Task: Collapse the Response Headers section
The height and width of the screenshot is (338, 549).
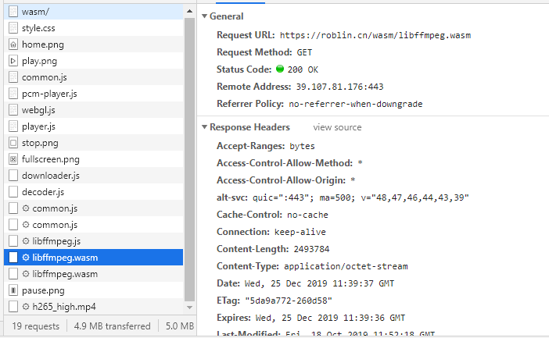Action: pyautogui.click(x=205, y=127)
